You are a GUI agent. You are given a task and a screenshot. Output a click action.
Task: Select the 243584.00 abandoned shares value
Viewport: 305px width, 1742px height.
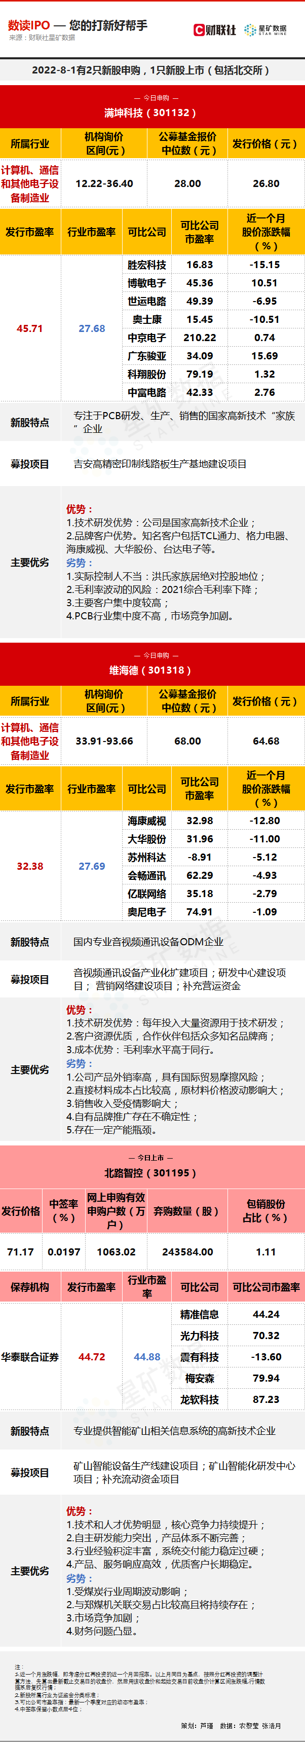(x=187, y=1252)
